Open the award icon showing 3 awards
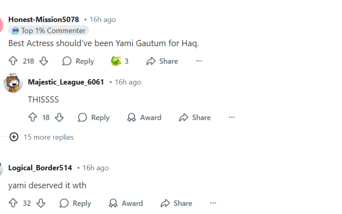 116,61
